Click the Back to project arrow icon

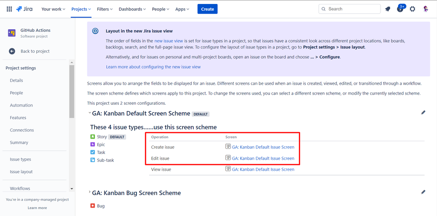pos(12,51)
